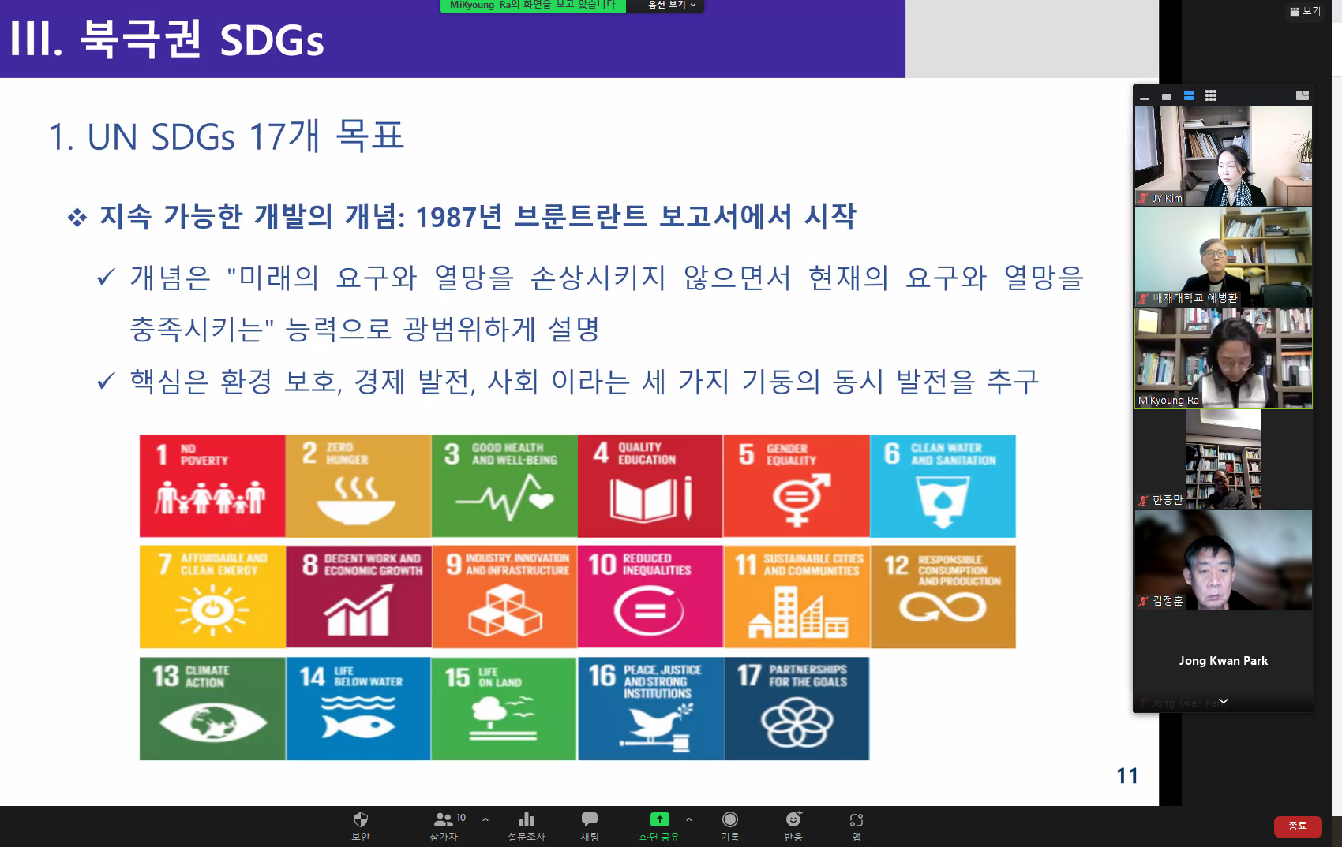
Task: Open the 옵션 보기 dropdown
Action: tap(672, 6)
